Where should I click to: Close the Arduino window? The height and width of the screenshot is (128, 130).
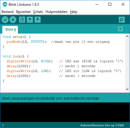click(x=123, y=4)
